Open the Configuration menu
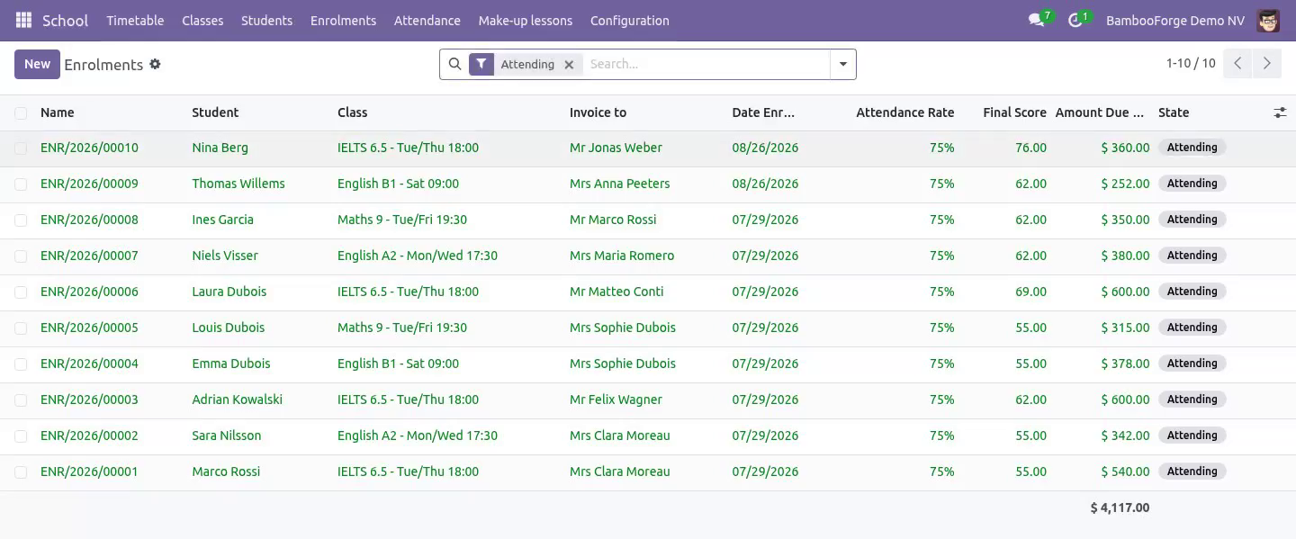Image resolution: width=1296 pixels, height=539 pixels. (629, 20)
